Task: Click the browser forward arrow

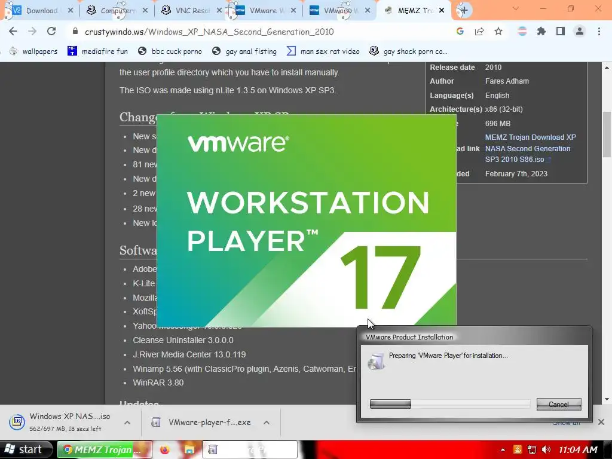Action: tap(32, 31)
